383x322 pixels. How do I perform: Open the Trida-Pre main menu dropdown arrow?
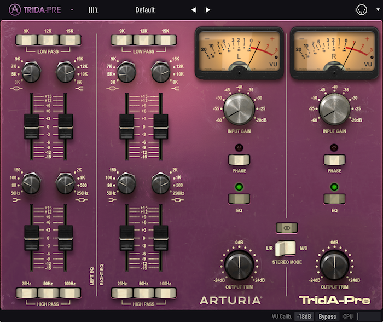[x=72, y=10]
